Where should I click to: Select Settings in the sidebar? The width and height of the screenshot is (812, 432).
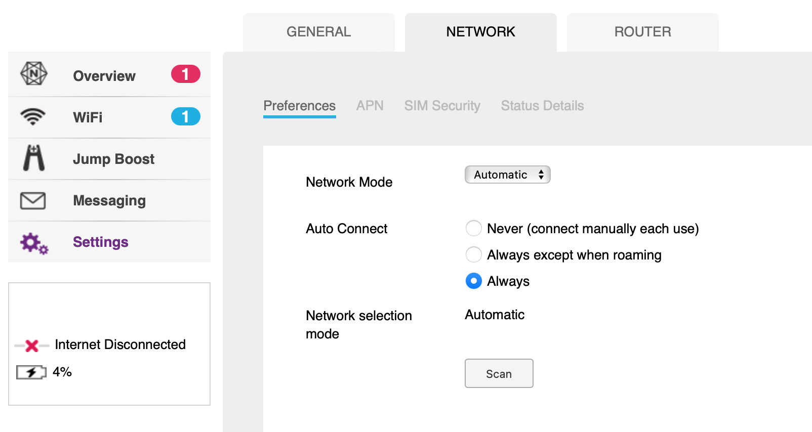coord(109,242)
